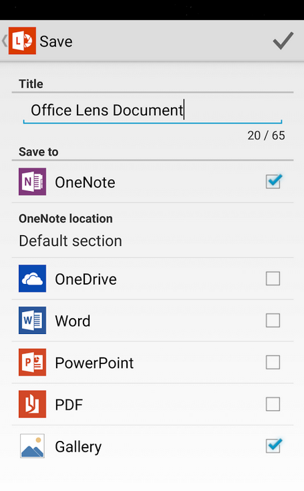304x491 pixels.
Task: Tap the Office Lens app icon
Action: [22, 41]
